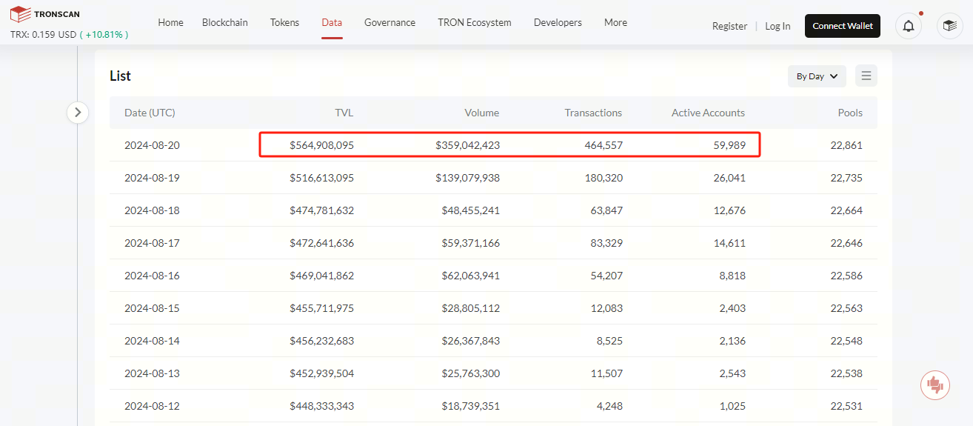Open the Blockchain menu
The width and height of the screenshot is (973, 426).
tap(225, 23)
